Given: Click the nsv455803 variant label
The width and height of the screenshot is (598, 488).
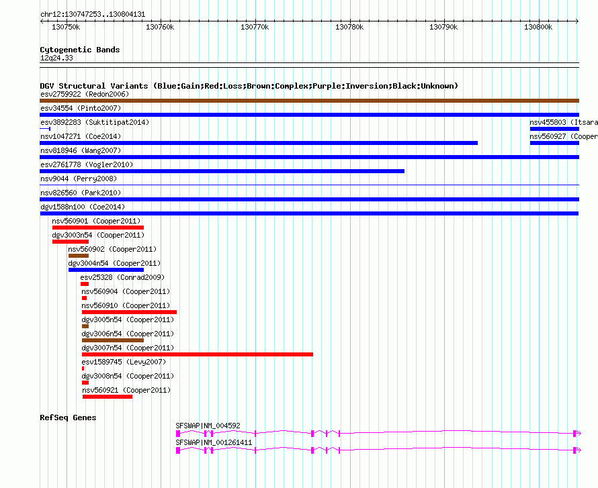Looking at the screenshot, I should (x=564, y=122).
